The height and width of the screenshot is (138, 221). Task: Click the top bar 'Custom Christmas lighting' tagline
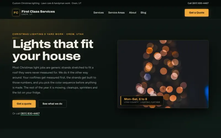(x=47, y=3)
